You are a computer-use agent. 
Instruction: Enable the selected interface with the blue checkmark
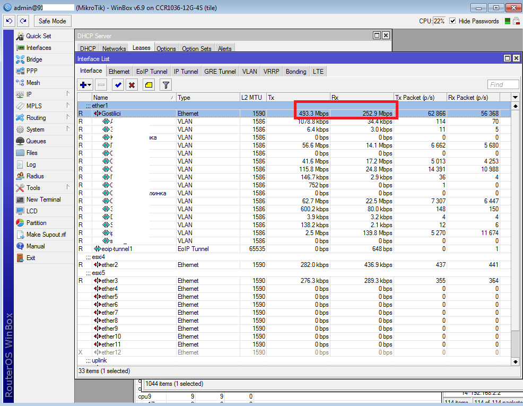point(118,85)
